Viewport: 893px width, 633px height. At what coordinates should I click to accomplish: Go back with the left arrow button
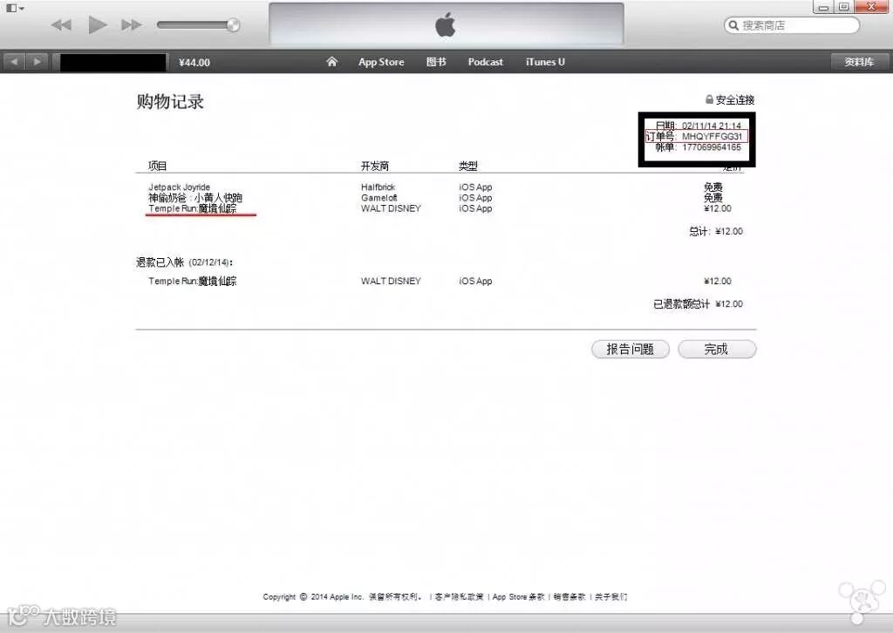pyautogui.click(x=14, y=62)
